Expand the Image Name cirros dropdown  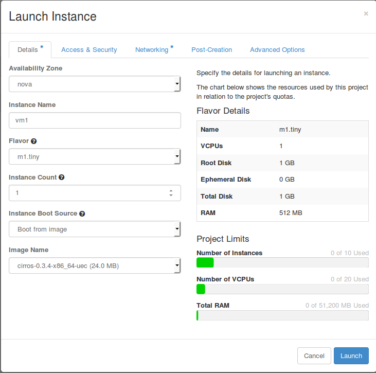click(95, 265)
